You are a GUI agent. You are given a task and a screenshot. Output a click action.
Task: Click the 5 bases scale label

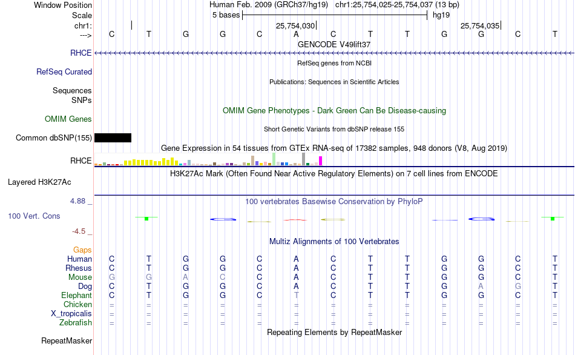[226, 15]
